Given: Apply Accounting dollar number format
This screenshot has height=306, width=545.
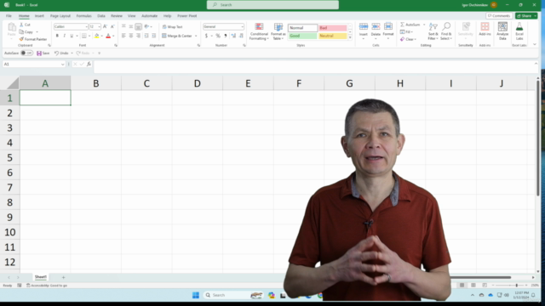Looking at the screenshot, I should pos(206,36).
